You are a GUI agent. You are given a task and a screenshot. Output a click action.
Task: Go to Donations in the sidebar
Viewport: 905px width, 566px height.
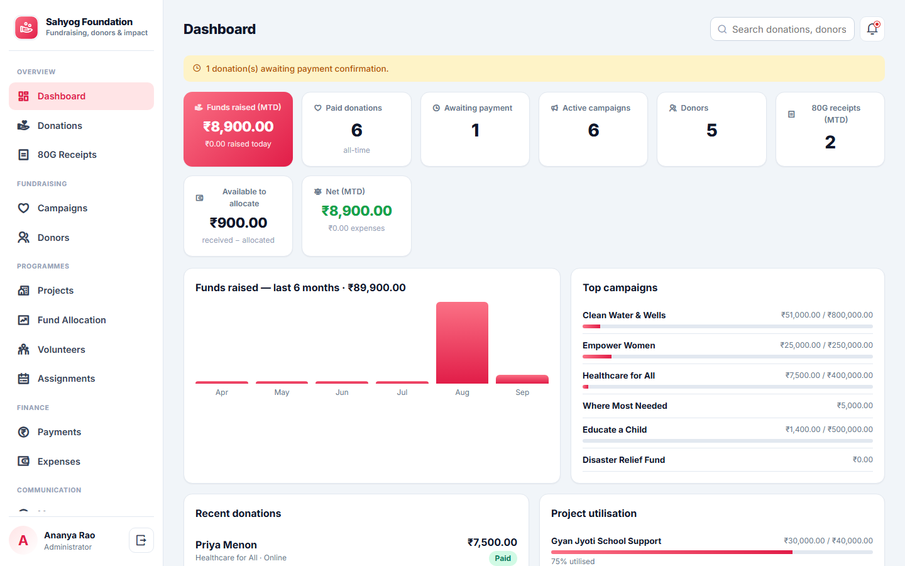coord(81,126)
